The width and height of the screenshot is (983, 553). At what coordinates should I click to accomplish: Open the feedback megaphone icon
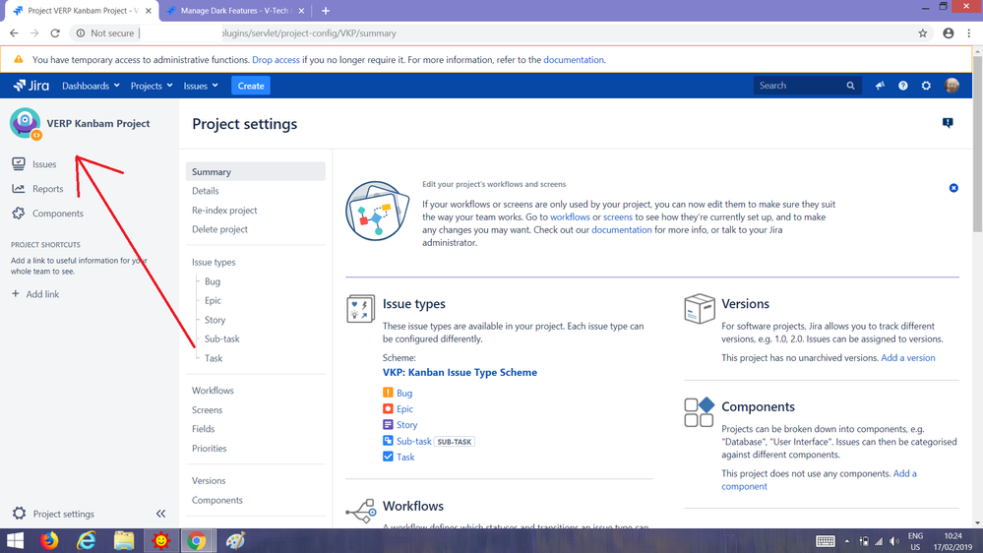(881, 86)
